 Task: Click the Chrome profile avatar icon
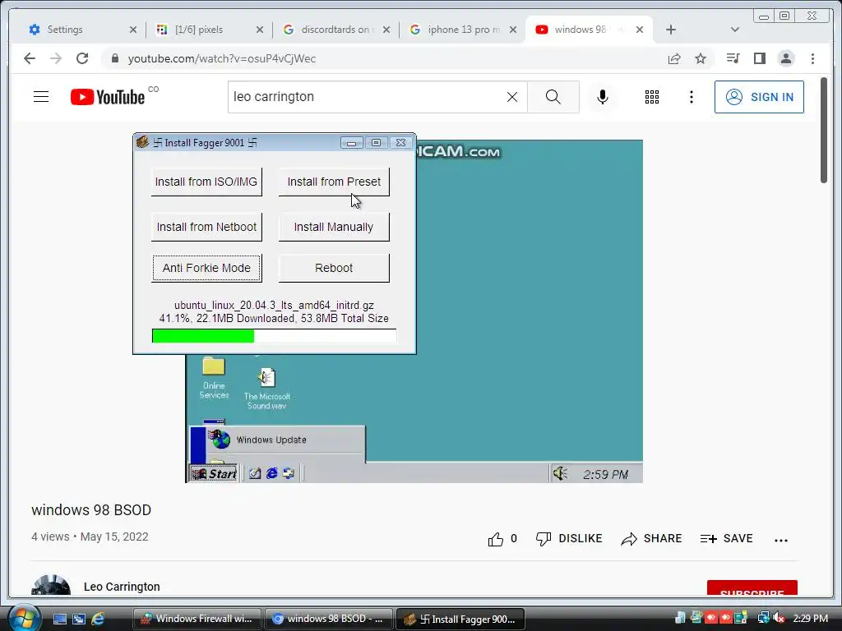coord(785,58)
